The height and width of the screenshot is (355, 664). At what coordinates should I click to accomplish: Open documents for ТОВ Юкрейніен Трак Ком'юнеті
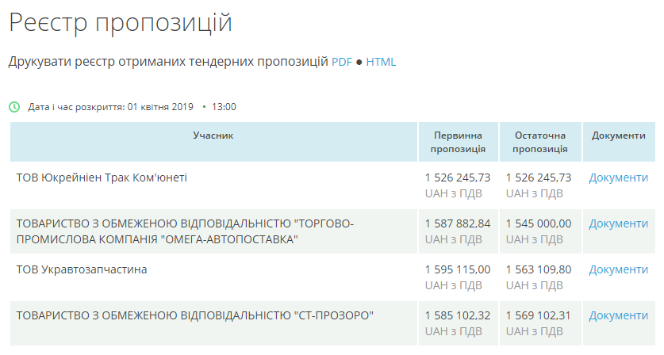point(618,178)
